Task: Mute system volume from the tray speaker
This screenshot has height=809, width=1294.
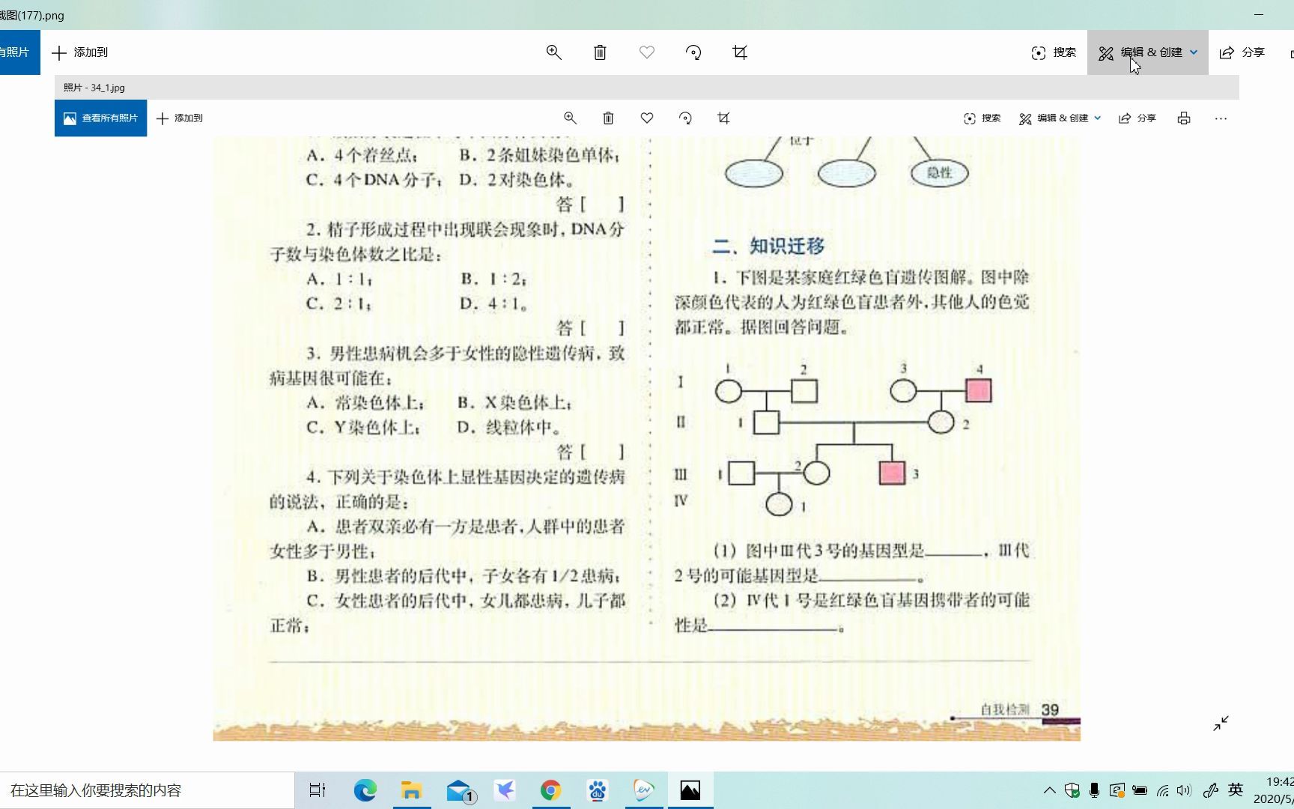Action: pos(1184,790)
